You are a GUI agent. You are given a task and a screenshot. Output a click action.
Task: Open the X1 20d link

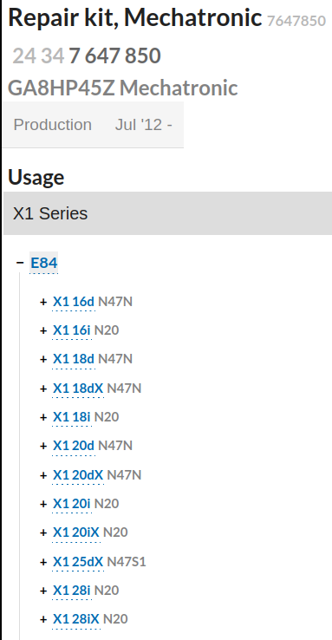[74, 446]
